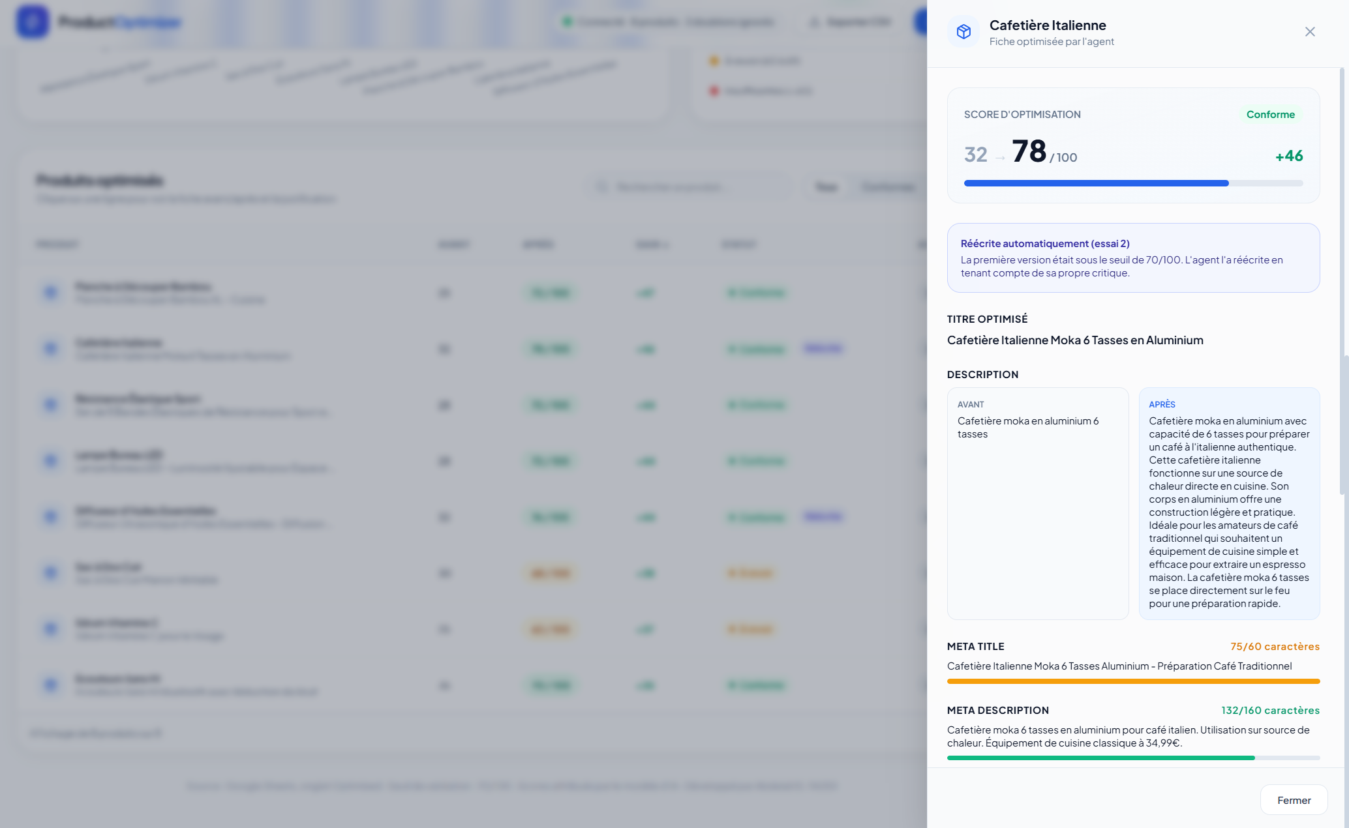This screenshot has height=828, width=1349.
Task: Close the Cafetière Italienne panel with X
Action: 1309,32
